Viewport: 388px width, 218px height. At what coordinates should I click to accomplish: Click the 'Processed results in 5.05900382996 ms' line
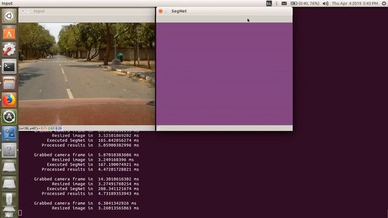(x=90, y=145)
